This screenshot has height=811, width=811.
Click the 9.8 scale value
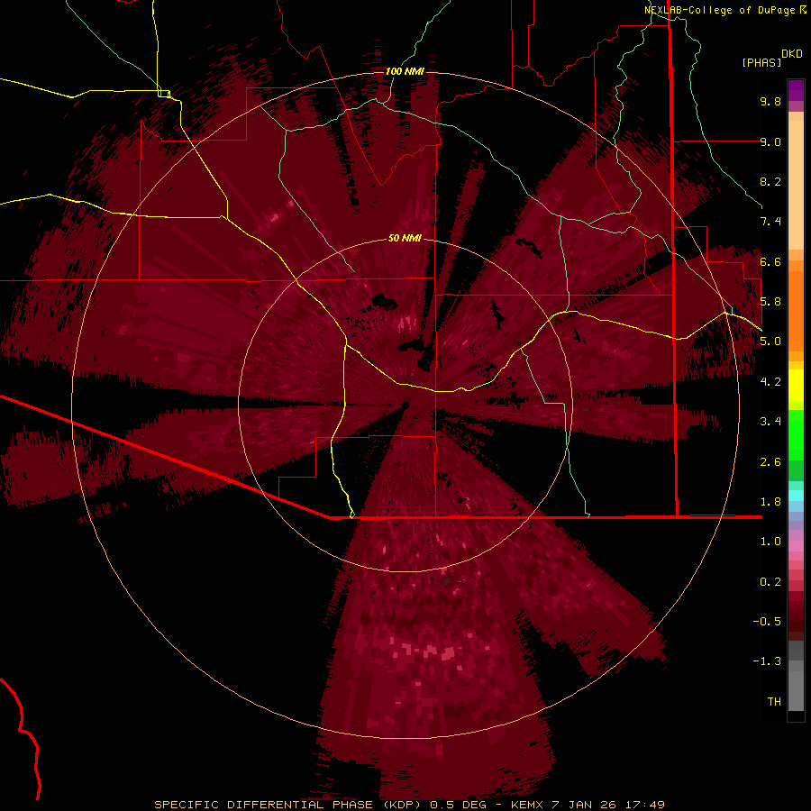tap(770, 101)
